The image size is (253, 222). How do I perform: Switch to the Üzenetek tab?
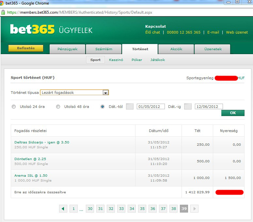tap(213, 49)
